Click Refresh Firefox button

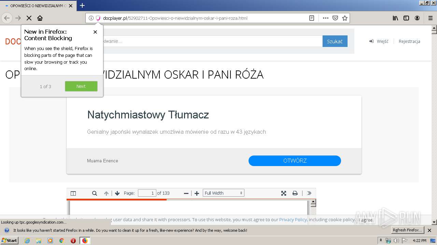click(x=407, y=230)
